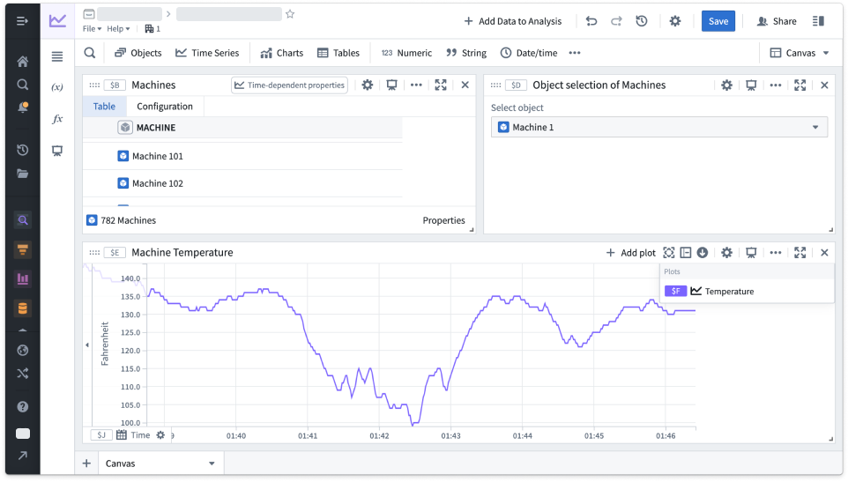Toggle the right side panel layout icon
848x482 pixels.
pos(818,21)
